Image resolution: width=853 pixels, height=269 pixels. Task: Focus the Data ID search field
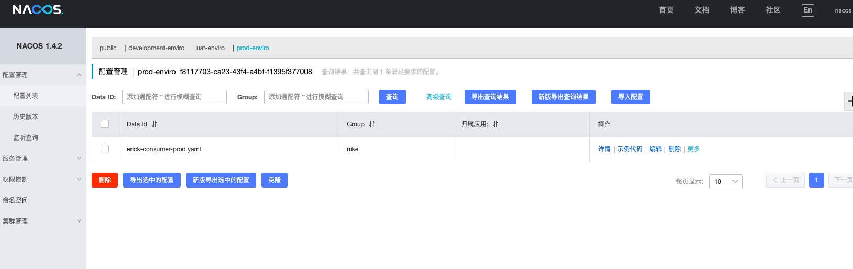coord(174,97)
